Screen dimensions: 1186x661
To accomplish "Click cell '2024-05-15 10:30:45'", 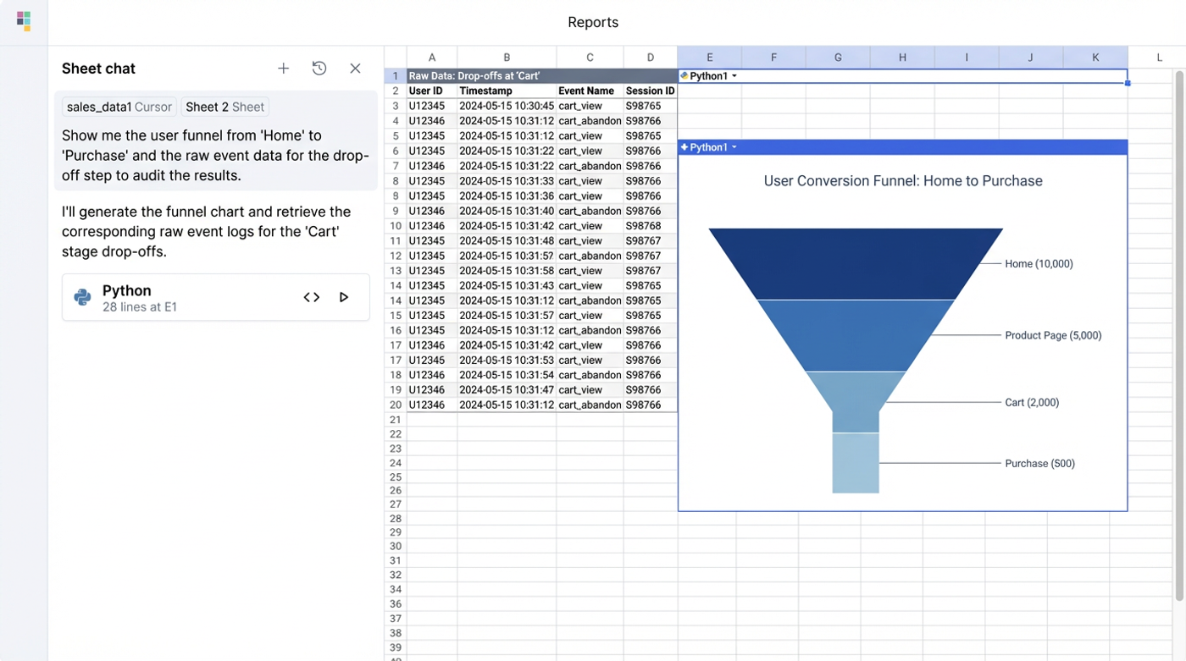I will pyautogui.click(x=507, y=106).
